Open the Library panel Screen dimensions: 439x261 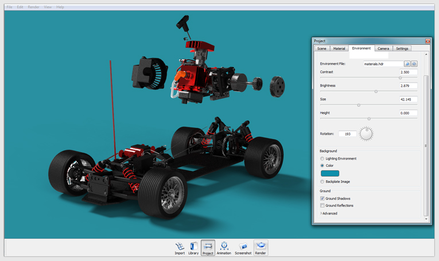click(x=193, y=248)
